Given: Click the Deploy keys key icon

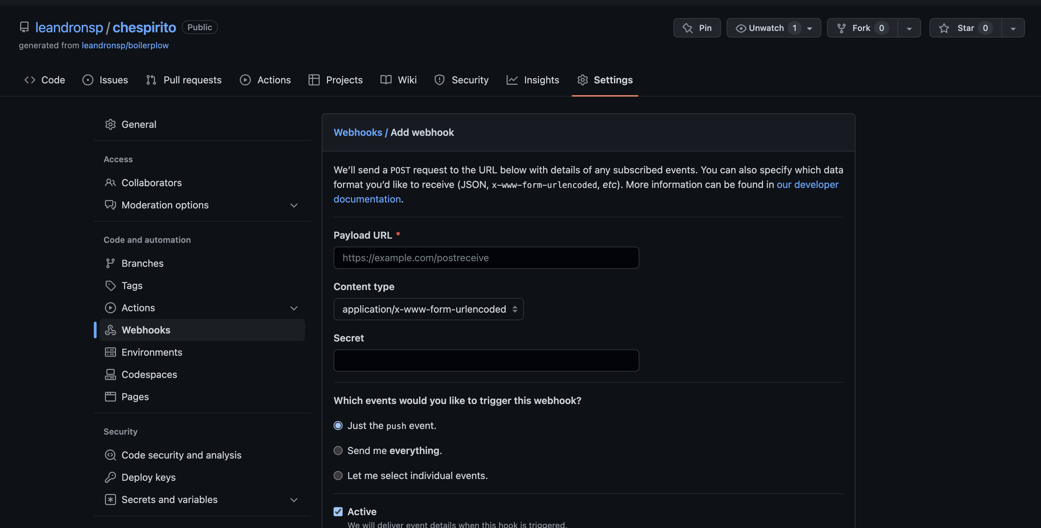Looking at the screenshot, I should tap(110, 477).
